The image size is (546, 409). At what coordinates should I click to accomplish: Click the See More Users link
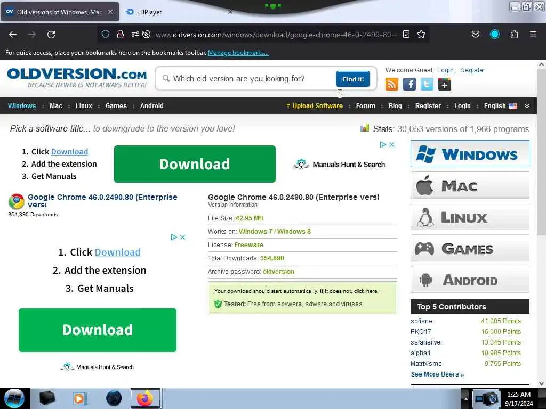437,374
